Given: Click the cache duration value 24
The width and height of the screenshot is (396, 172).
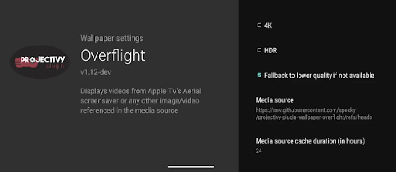Looking at the screenshot, I should pos(259,150).
